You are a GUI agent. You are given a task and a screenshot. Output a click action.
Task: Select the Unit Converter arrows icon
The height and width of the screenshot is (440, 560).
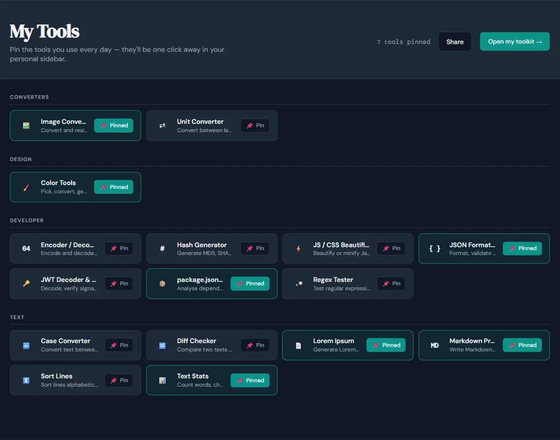coord(162,125)
